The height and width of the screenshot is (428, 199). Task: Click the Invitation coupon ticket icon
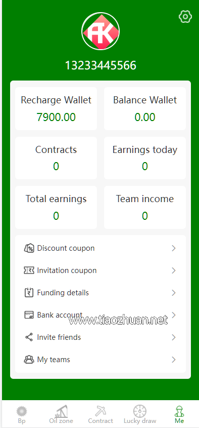(29, 270)
